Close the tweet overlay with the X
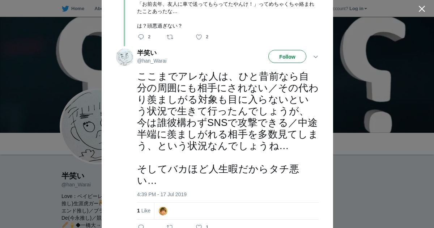This screenshot has height=228, width=434. pos(422,9)
